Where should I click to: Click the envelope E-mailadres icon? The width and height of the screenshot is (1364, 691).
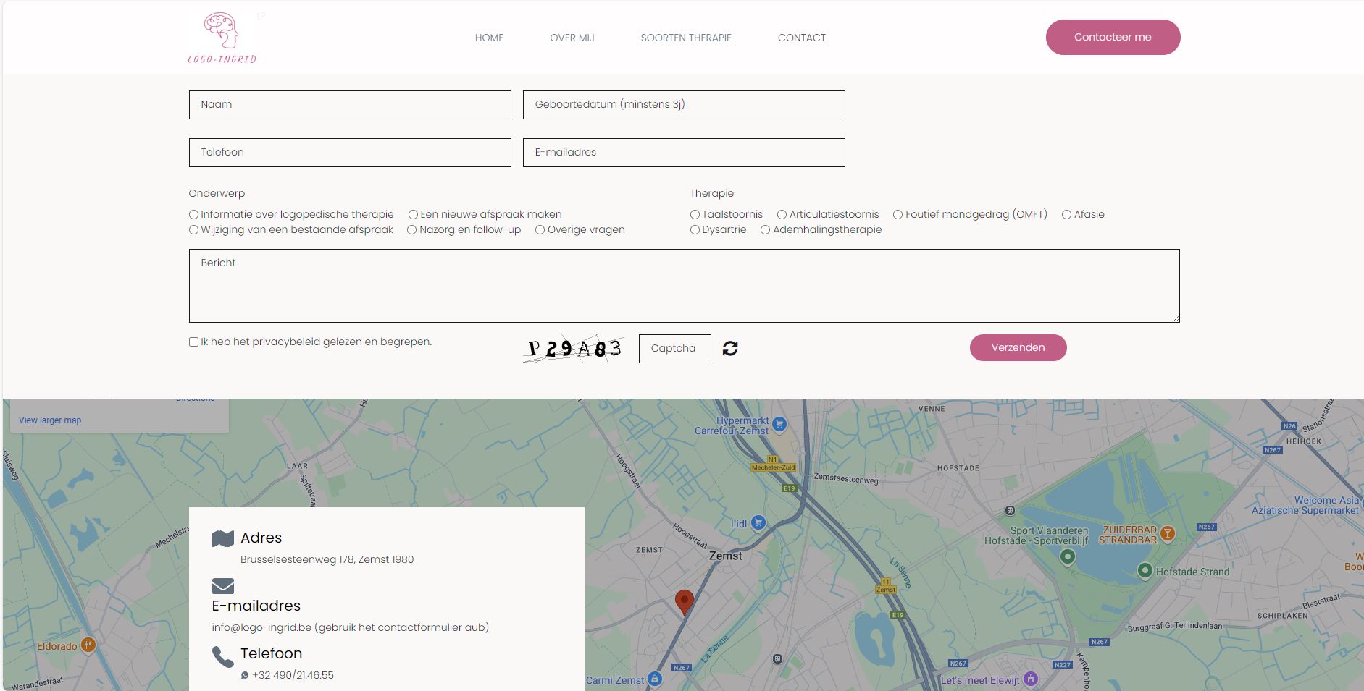[223, 585]
